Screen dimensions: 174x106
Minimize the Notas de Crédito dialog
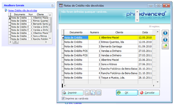pyautogui.click(x=151, y=5)
